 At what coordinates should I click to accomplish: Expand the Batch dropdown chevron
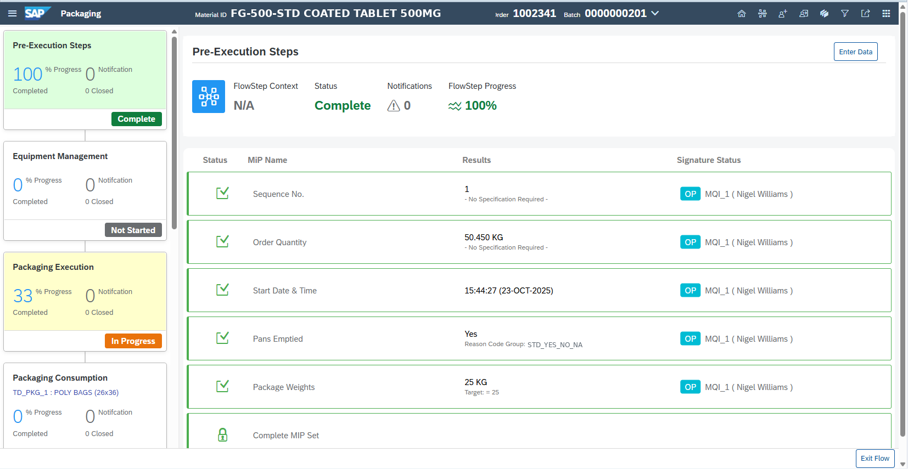655,14
